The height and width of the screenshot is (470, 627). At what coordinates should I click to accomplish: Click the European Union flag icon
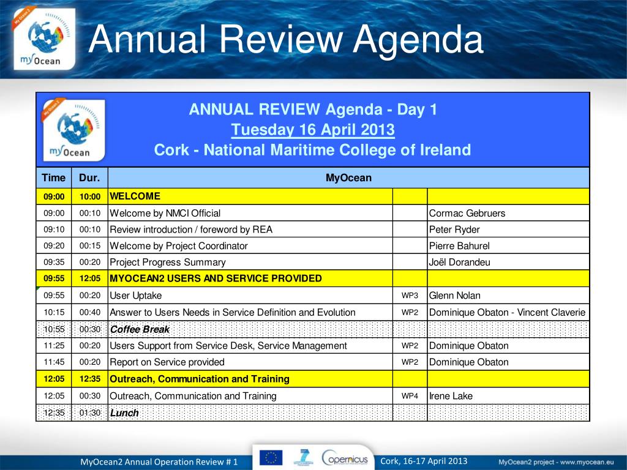pos(271,458)
